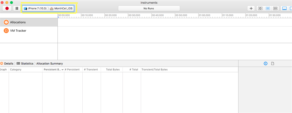Switch to CPU strategy view icon
Screen dimensions: 292x113
click(260, 8)
